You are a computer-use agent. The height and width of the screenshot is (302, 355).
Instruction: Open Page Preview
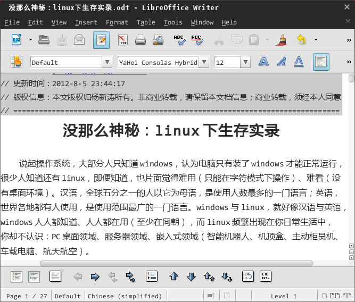click(x=158, y=40)
